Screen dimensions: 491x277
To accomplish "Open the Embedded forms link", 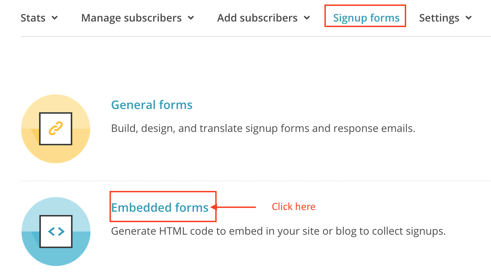I will pos(160,208).
